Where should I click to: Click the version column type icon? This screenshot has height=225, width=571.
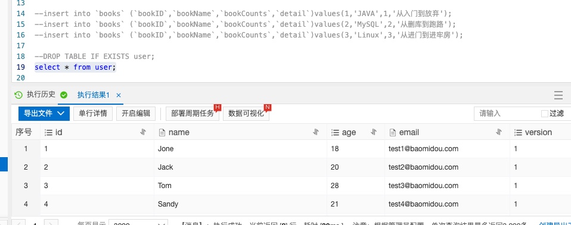518,133
